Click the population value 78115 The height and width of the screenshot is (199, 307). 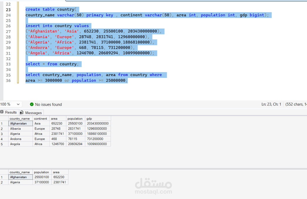75,139
